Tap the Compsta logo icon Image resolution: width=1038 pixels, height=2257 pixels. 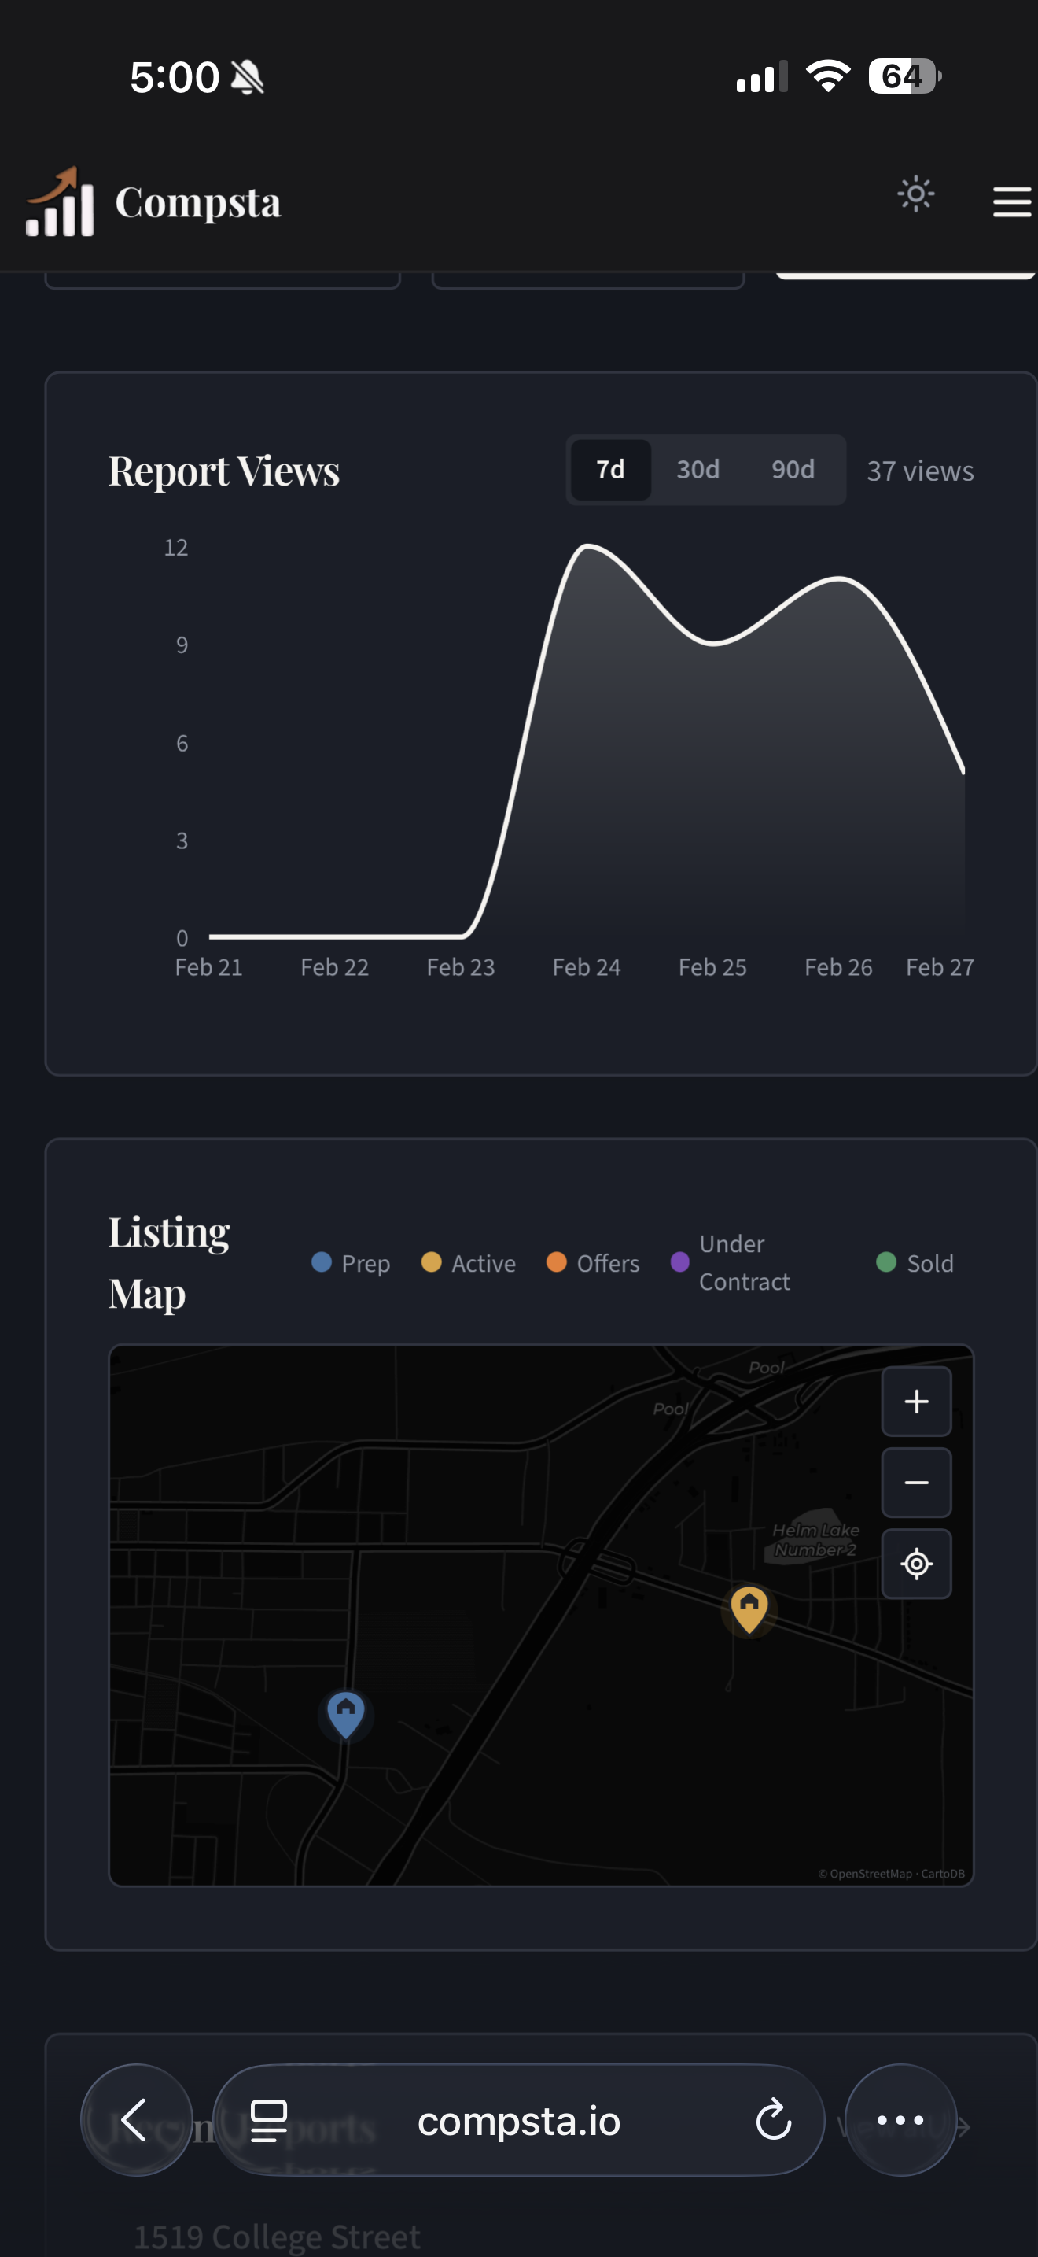[x=60, y=201]
